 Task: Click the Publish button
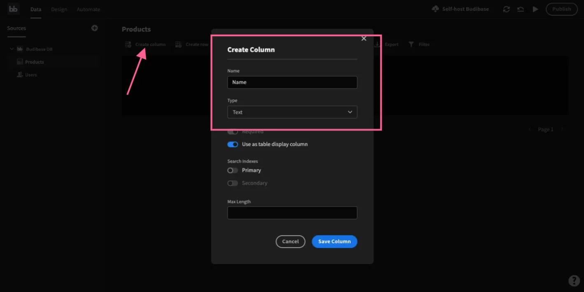point(562,9)
